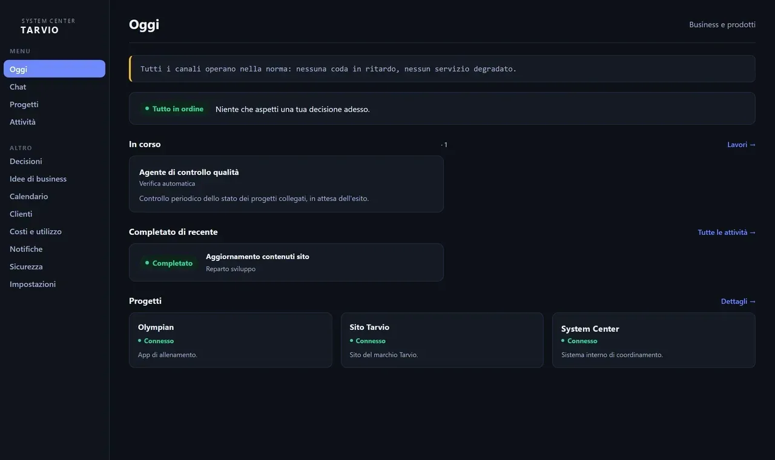Open the Agente di controllo qualità card
The image size is (775, 460).
tap(286, 184)
